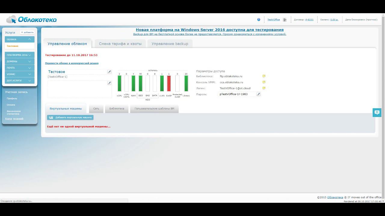385x216 pixels.
Task: Open the balance 0,00 р. link
Action: 334,20
